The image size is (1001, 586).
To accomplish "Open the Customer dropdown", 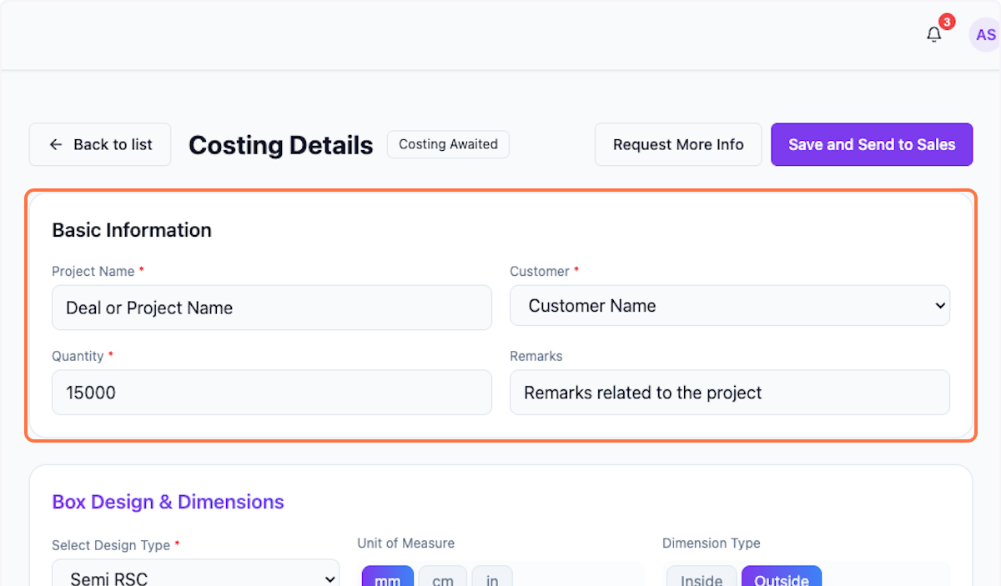I will click(729, 306).
